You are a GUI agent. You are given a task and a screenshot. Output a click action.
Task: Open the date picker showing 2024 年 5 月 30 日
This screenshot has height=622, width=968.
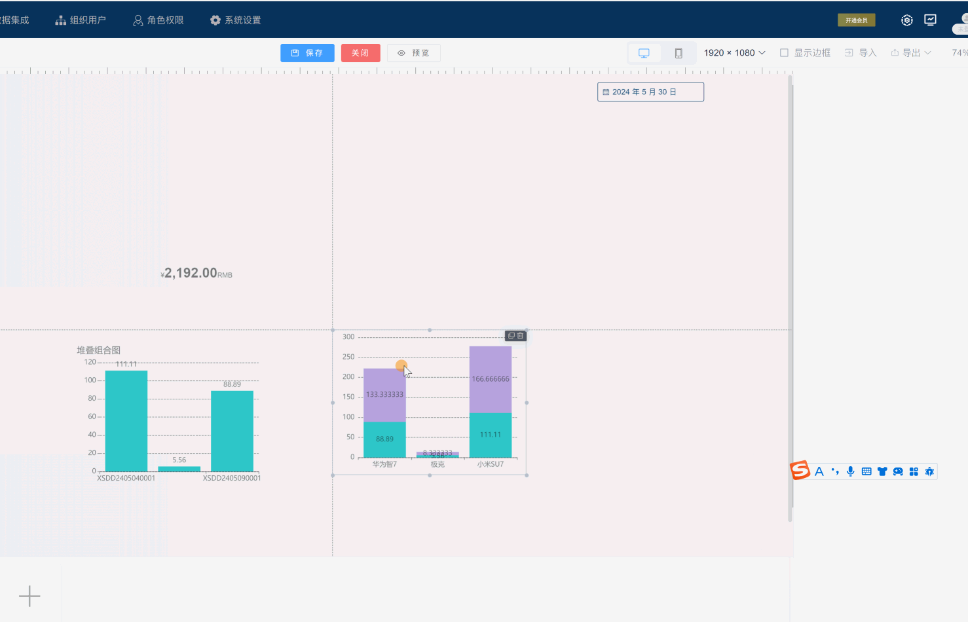(650, 92)
